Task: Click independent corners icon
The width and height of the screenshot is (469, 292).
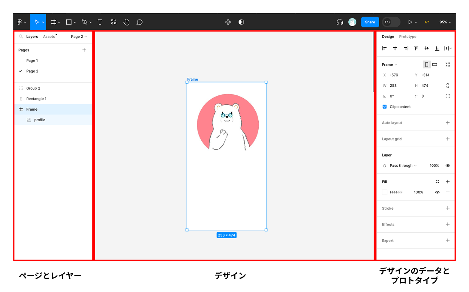Action: click(x=448, y=96)
